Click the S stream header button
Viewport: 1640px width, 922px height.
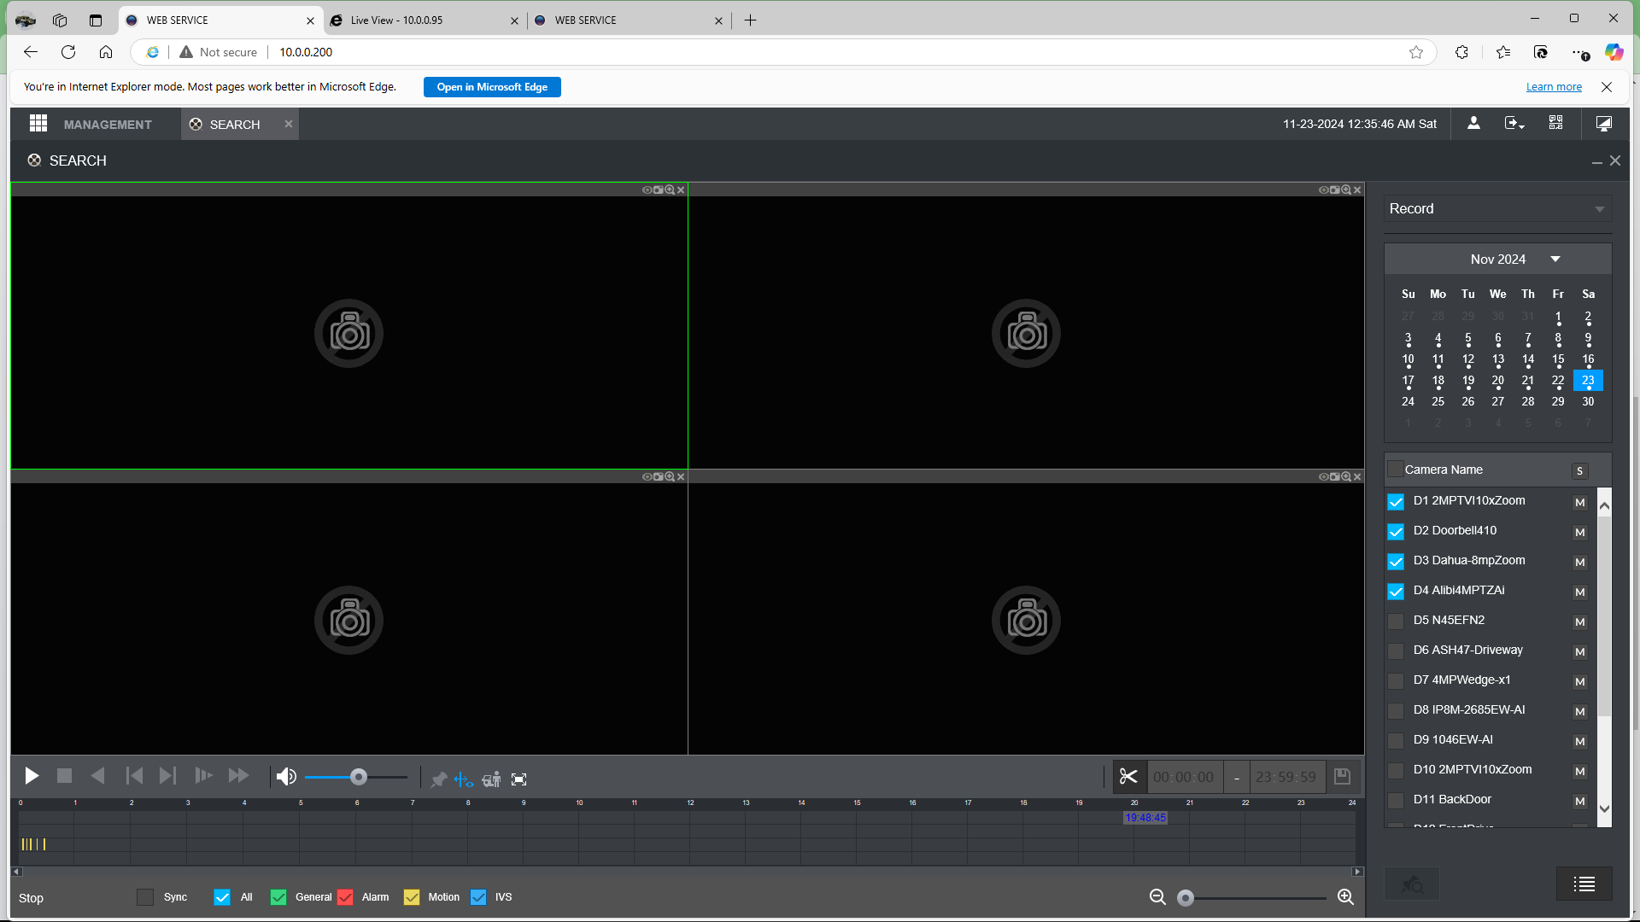coord(1580,471)
